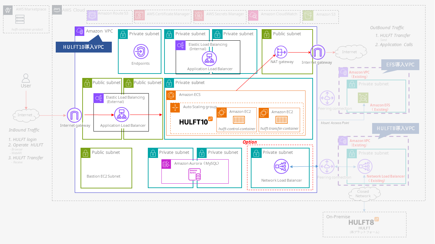Click the HULFT10導入VPC banner label

click(84, 47)
